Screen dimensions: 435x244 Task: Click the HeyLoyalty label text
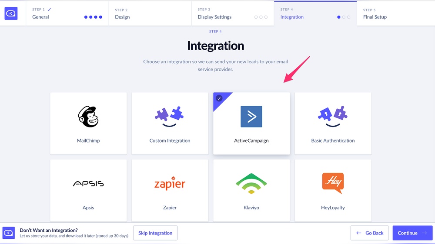point(333,208)
